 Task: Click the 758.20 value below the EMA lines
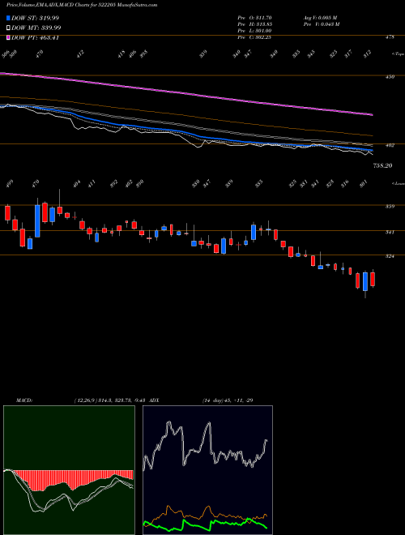pos(382,165)
